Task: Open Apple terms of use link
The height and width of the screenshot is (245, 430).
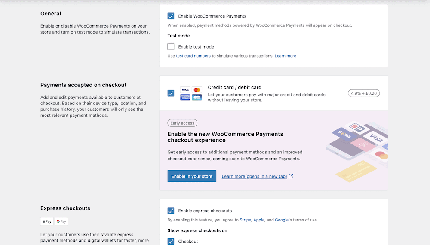Action: (259, 220)
